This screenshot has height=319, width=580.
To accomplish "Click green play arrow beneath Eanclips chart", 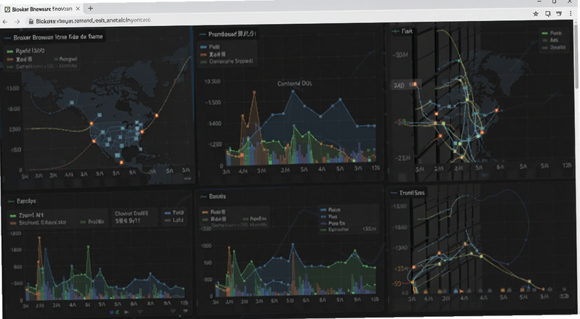I will tap(126, 312).
